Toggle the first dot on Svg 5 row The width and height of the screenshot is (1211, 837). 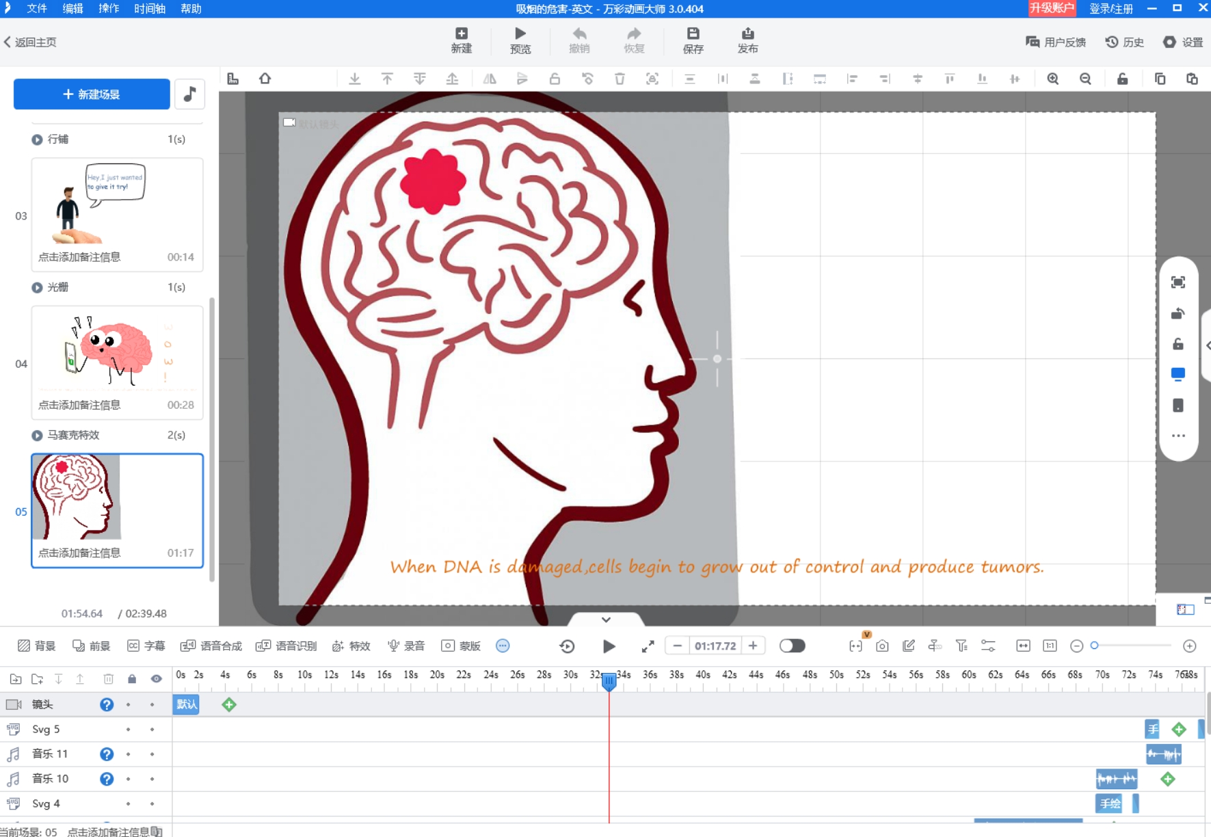(128, 730)
